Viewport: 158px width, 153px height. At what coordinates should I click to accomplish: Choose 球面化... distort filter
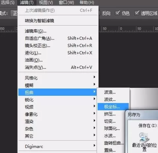pyautogui.click(x=111, y=128)
